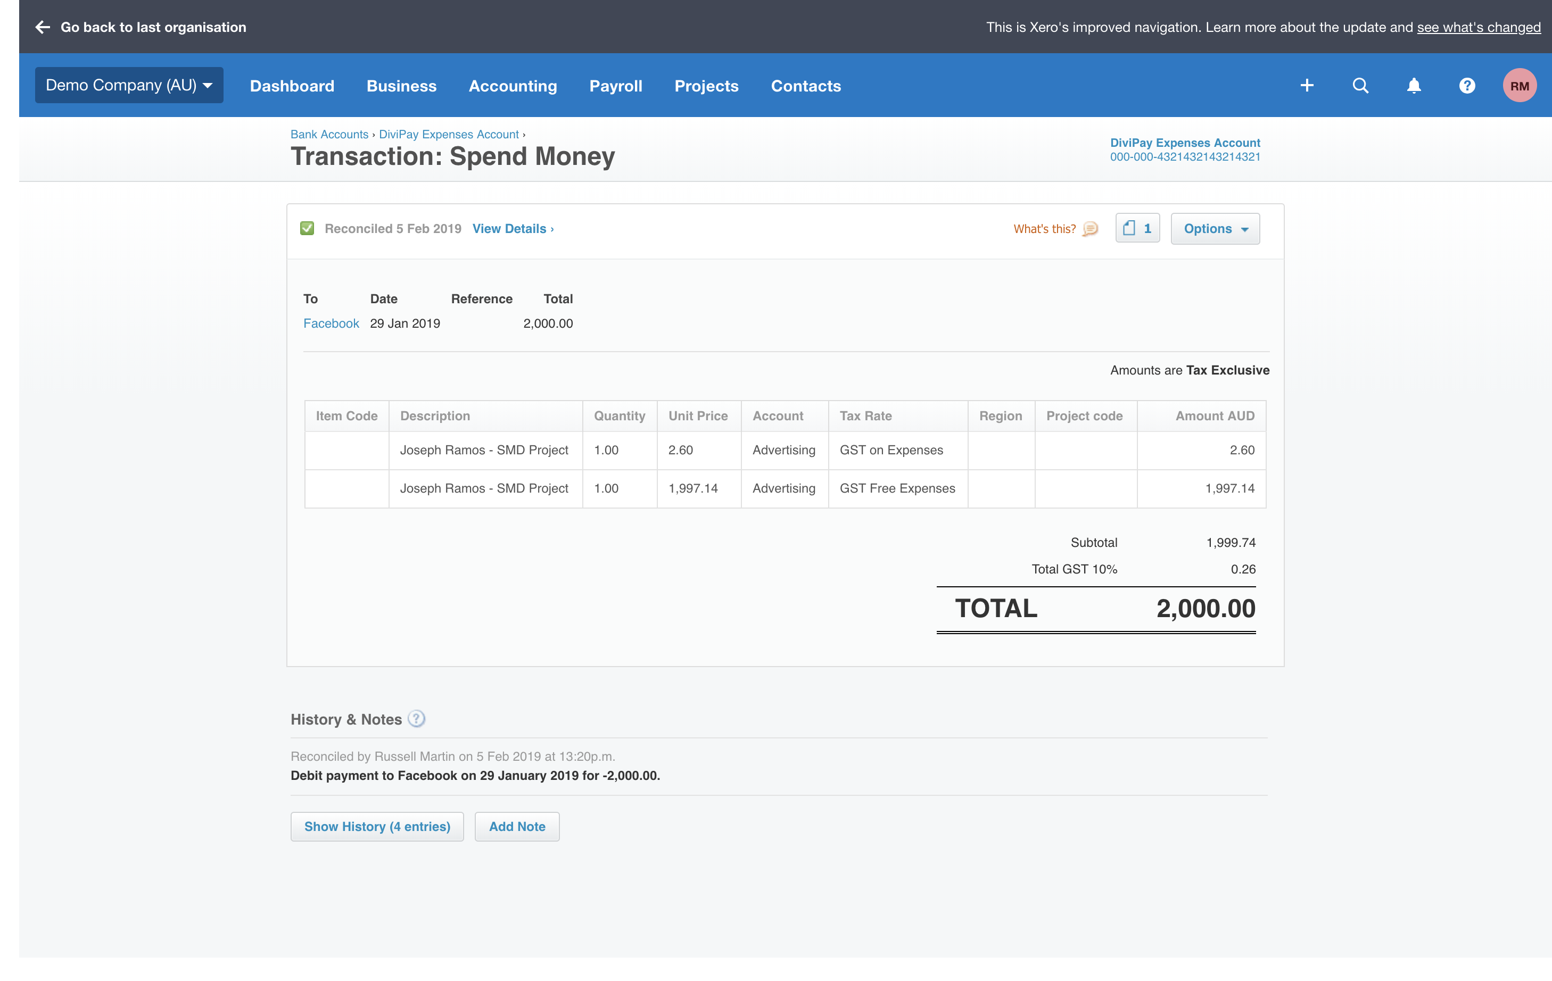Open search with magnifying glass icon
The image size is (1552, 981).
(x=1360, y=86)
